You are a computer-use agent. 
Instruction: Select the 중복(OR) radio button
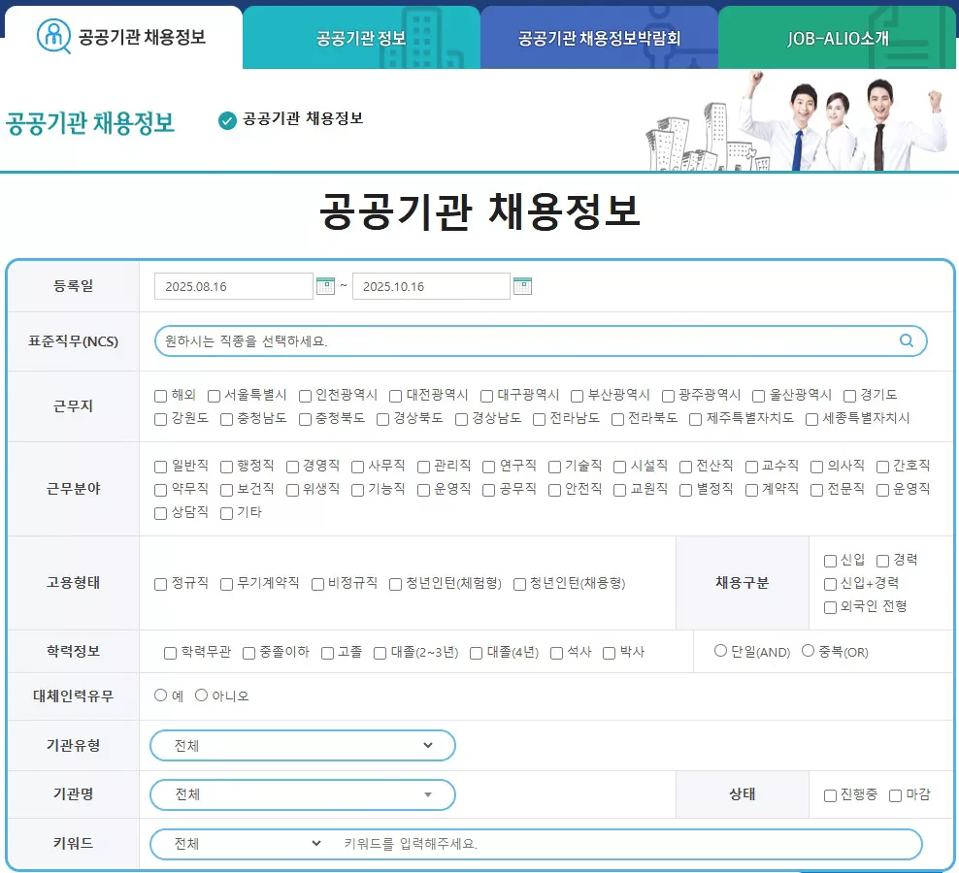pyautogui.click(x=808, y=651)
